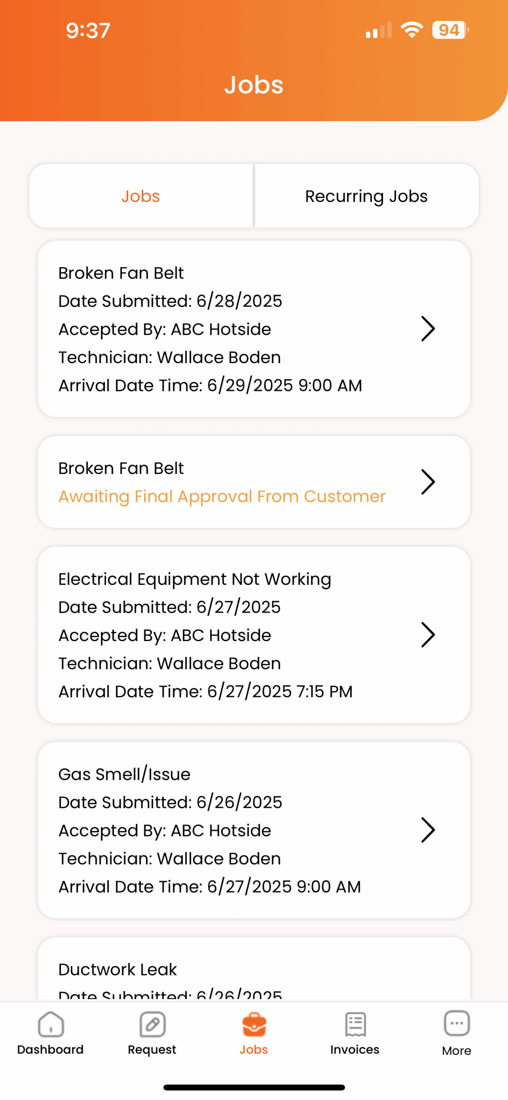Open the Invoices receipt icon

(x=355, y=1024)
